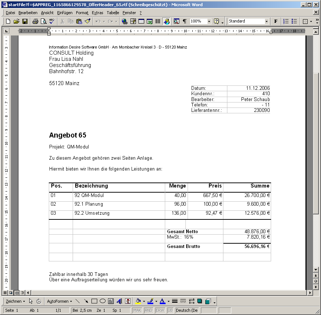This screenshot has height=315, width=321.
Task: Open the Format menu
Action: (82, 13)
